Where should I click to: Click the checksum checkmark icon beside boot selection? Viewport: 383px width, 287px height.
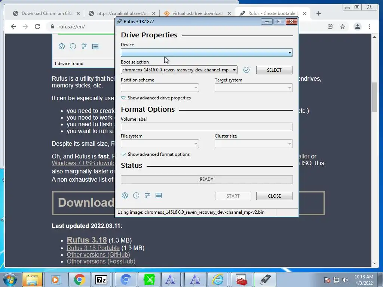(246, 70)
